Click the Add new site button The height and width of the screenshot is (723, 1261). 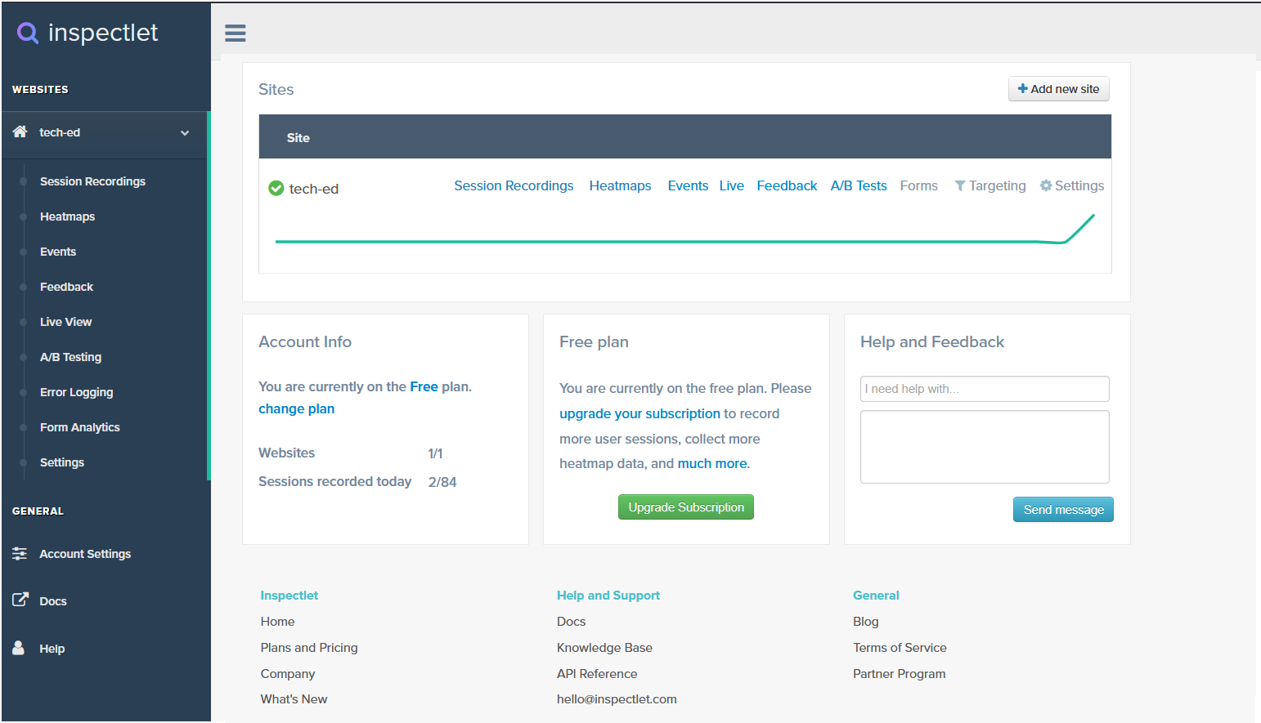(x=1058, y=88)
